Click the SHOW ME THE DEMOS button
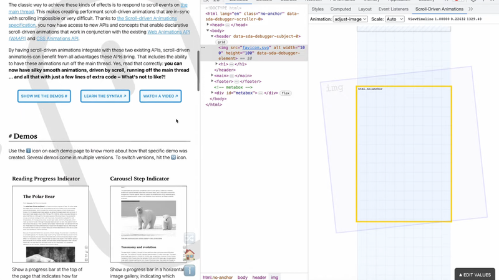Image resolution: width=499 pixels, height=280 pixels. [44, 96]
